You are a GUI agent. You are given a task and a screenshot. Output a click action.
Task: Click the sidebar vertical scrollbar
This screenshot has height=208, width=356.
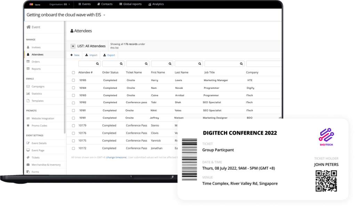65,76
